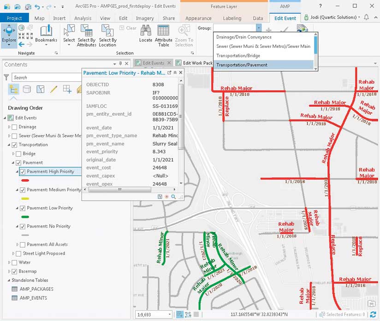Toggle the Sewer layer checkbox
The image size is (380, 321).
pos(14,136)
